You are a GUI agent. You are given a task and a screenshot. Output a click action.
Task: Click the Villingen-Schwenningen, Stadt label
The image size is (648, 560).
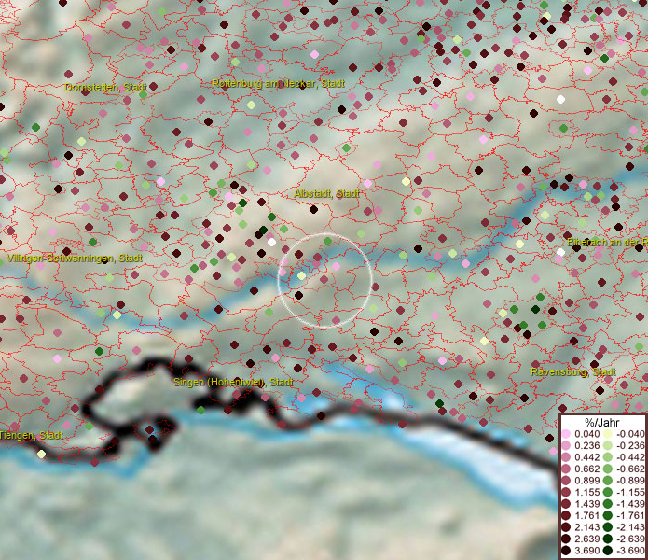click(x=75, y=259)
